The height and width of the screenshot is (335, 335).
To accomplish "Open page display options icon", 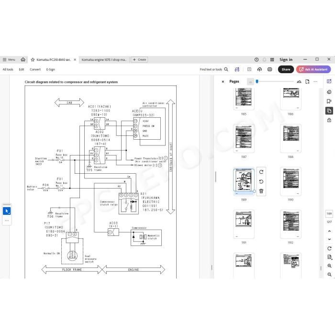I will (329, 257).
